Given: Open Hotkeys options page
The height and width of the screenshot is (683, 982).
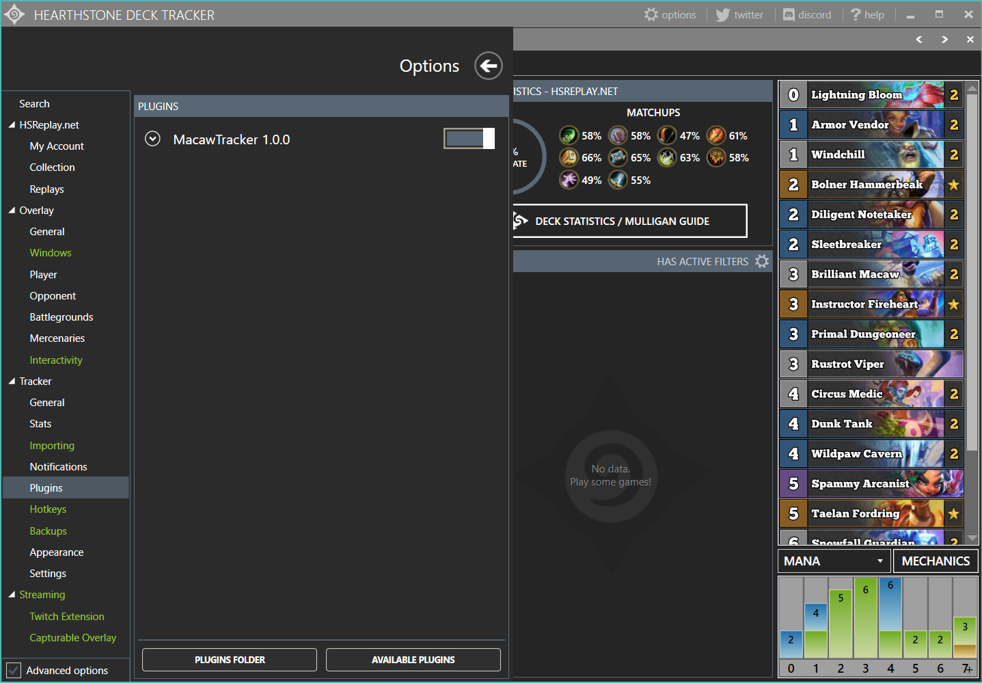Looking at the screenshot, I should point(48,509).
